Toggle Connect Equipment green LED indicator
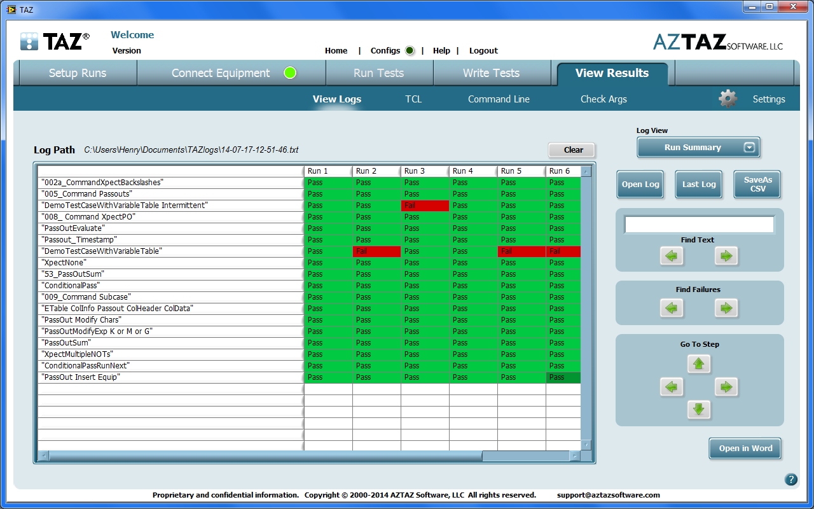Viewport: 814px width, 509px height. 290,73
